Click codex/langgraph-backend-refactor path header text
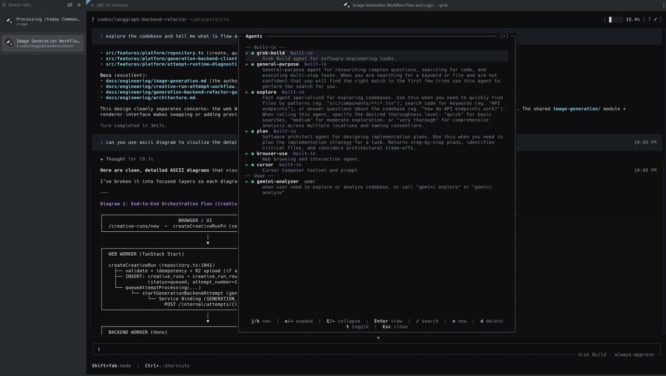666x376 pixels. 142,19
